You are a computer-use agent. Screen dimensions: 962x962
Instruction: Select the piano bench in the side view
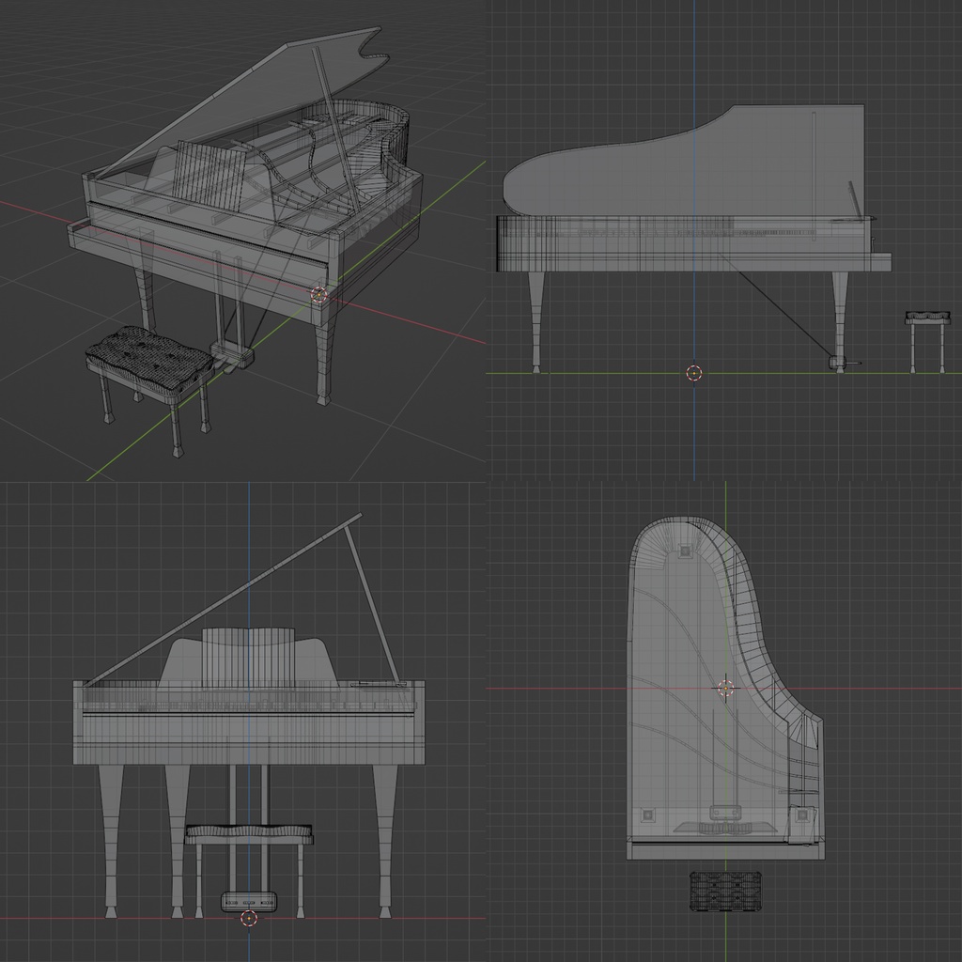click(927, 342)
